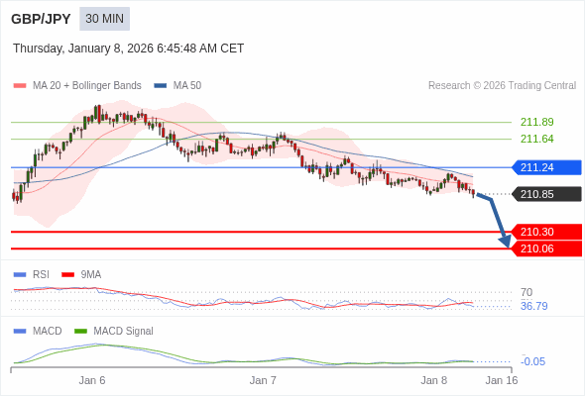This screenshot has width=585, height=396.
Task: Click the Jan 16 date axis label
Action: click(501, 380)
